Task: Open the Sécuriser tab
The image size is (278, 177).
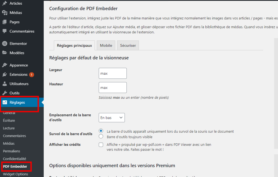Action: pyautogui.click(x=128, y=45)
